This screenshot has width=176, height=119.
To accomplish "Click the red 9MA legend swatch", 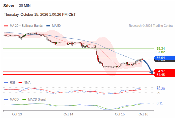I will tap(20, 83).
